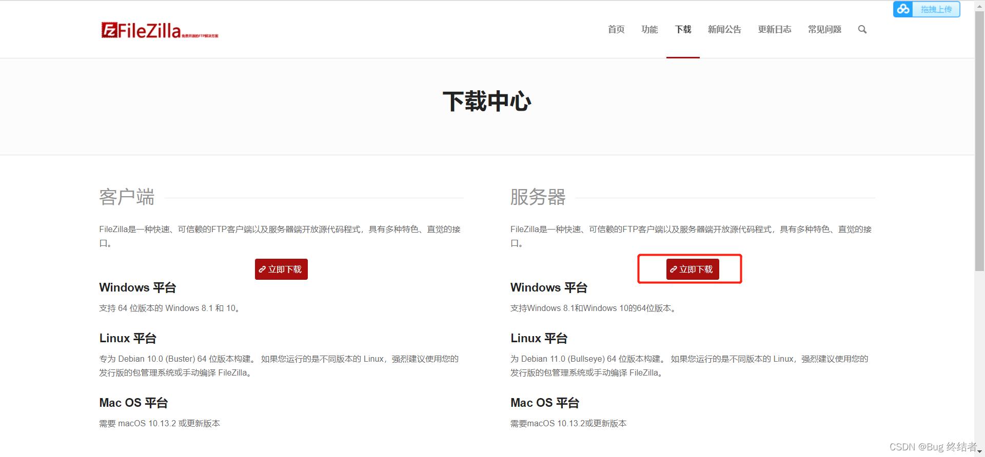The height and width of the screenshot is (457, 985).
Task: Click the Debian 11.0 (Bullseye) description text
Action: pos(689,366)
